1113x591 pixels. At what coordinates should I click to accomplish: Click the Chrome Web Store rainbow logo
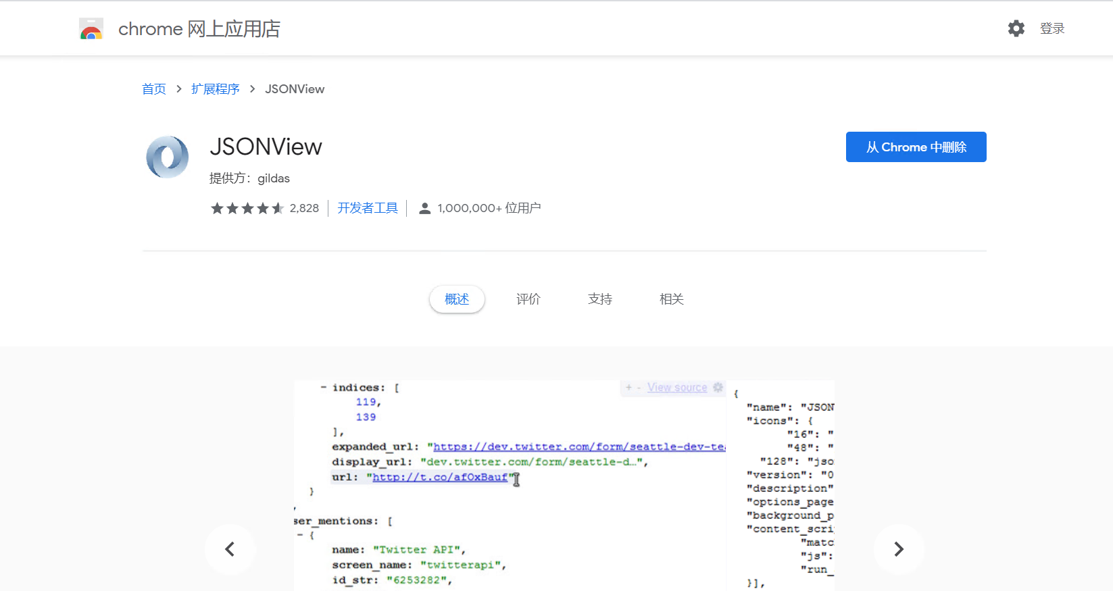[91, 29]
